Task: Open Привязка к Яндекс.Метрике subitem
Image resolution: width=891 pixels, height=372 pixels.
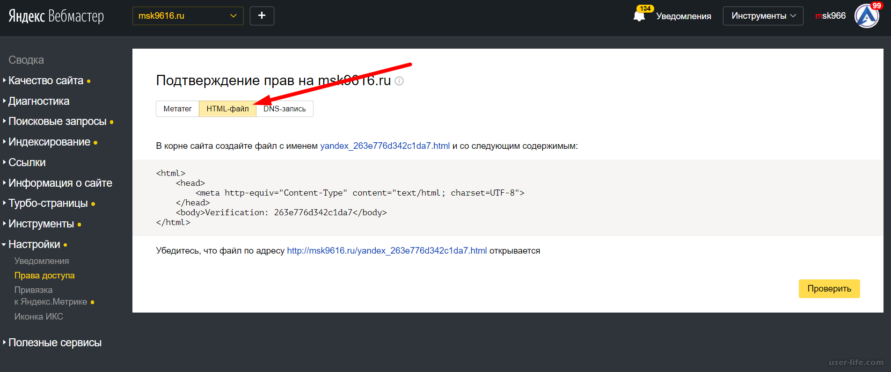Action: pos(51,296)
